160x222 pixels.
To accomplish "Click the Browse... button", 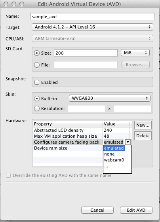I will click(135, 65).
